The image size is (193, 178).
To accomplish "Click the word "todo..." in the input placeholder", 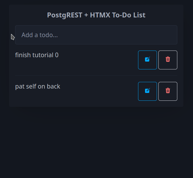I will coord(48,35).
